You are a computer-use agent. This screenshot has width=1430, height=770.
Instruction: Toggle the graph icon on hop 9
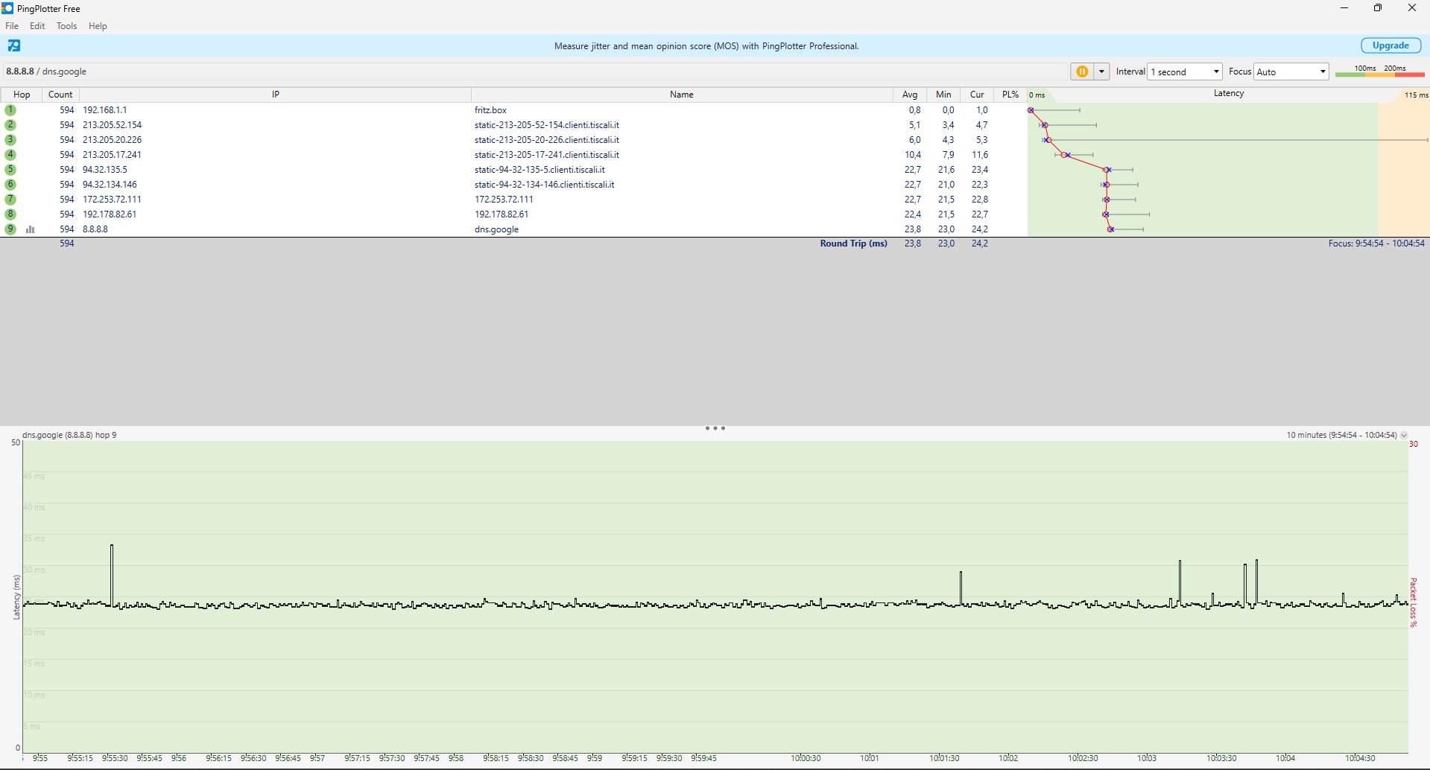coord(31,229)
